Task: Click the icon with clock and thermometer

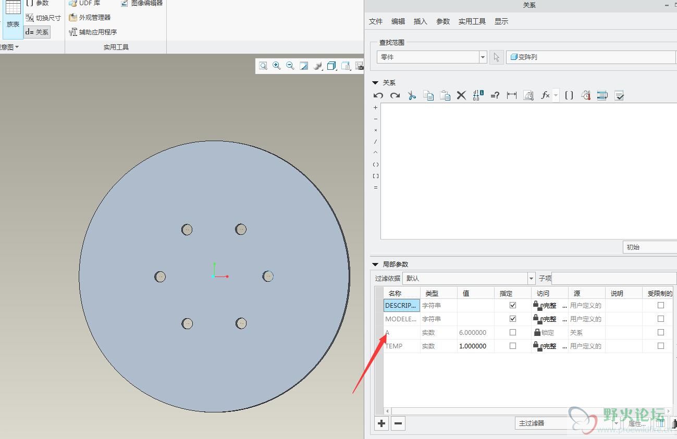Action: point(586,95)
